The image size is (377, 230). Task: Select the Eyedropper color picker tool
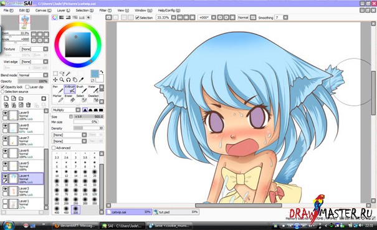tap(81, 80)
